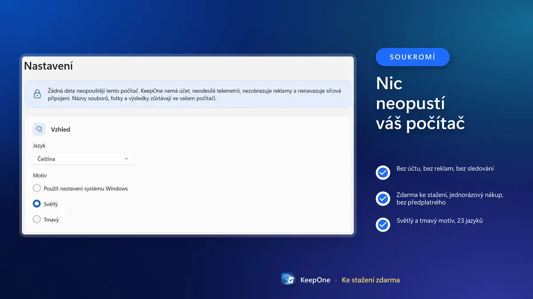This screenshot has height=299, width=533.
Task: Click the text Bez účtu, bez reklam, bez sledování
Action: [445, 169]
